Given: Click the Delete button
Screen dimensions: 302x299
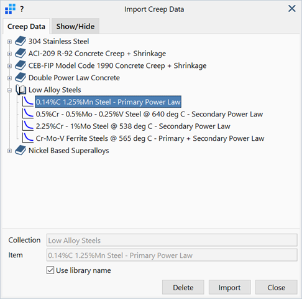Looking at the screenshot, I should 183,287.
